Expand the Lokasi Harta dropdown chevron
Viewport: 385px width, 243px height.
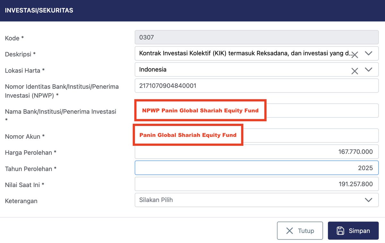click(x=369, y=69)
